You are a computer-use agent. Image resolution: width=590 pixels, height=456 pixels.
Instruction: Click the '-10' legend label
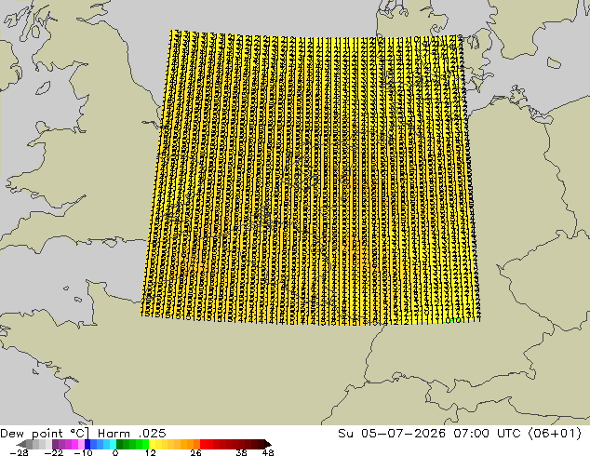(x=83, y=452)
